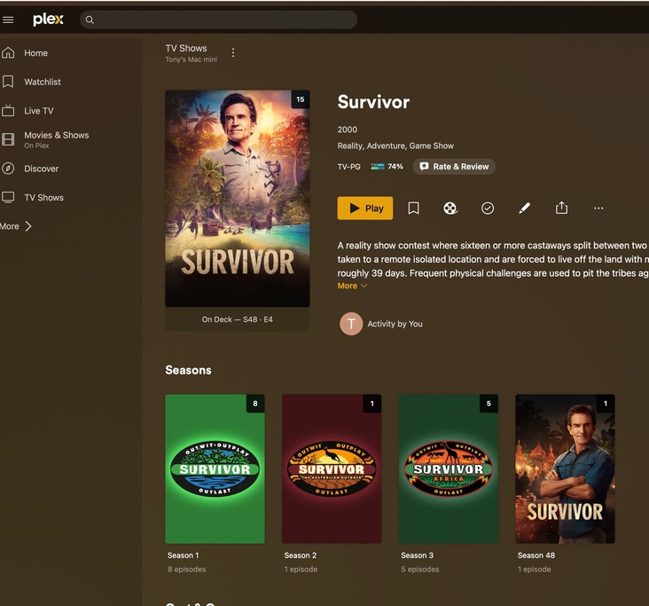The width and height of the screenshot is (649, 606).
Task: Expand More sidebar items chevron
Action: click(x=28, y=226)
